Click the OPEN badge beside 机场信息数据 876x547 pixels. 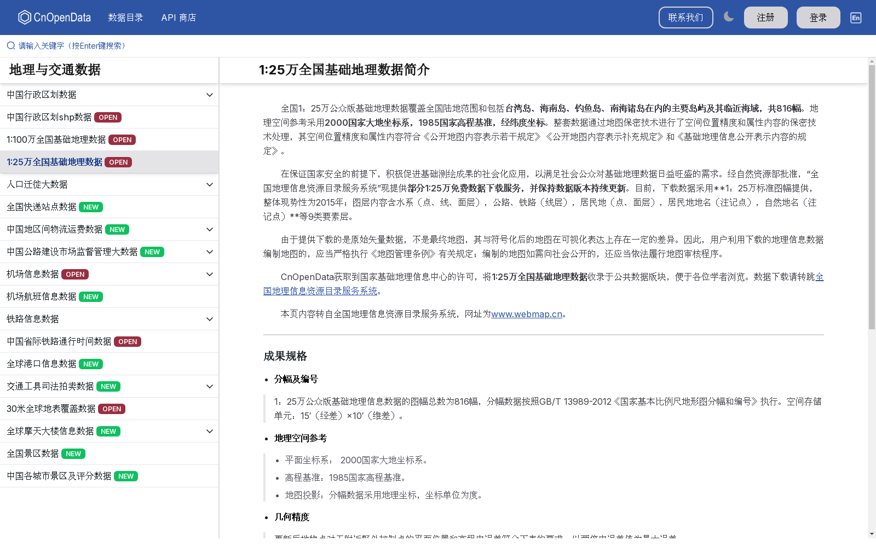(75, 275)
